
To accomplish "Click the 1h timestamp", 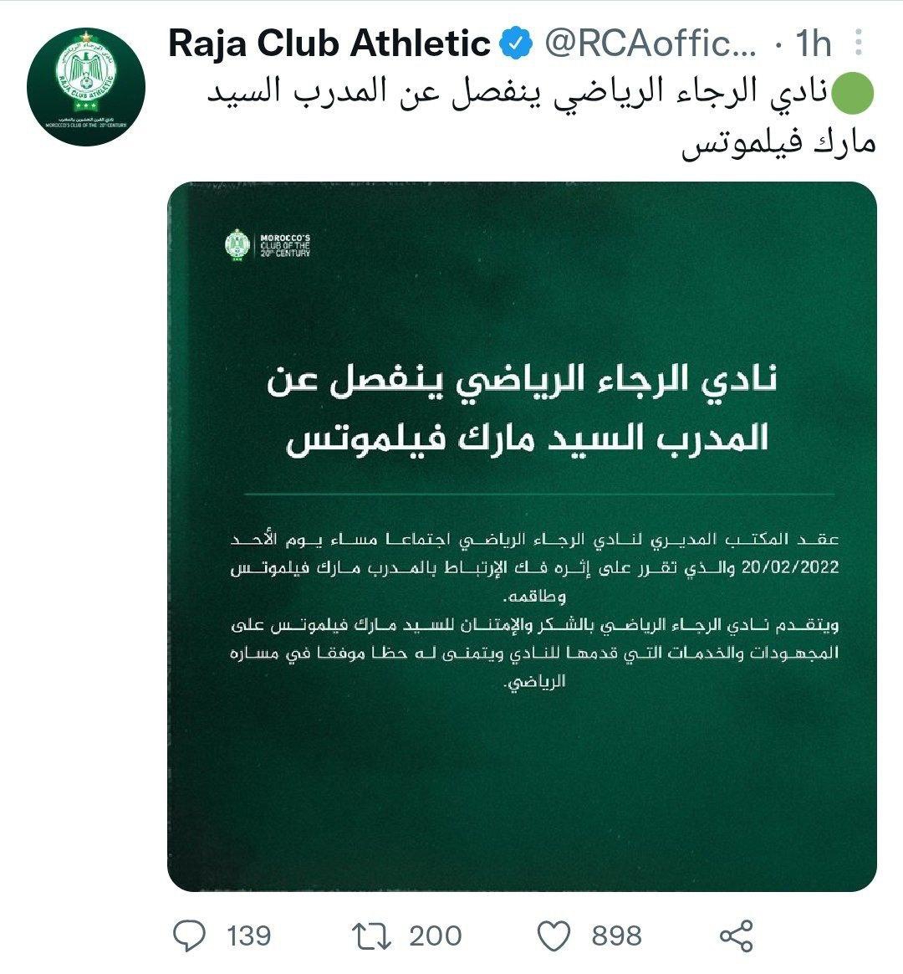I will coord(814,44).
